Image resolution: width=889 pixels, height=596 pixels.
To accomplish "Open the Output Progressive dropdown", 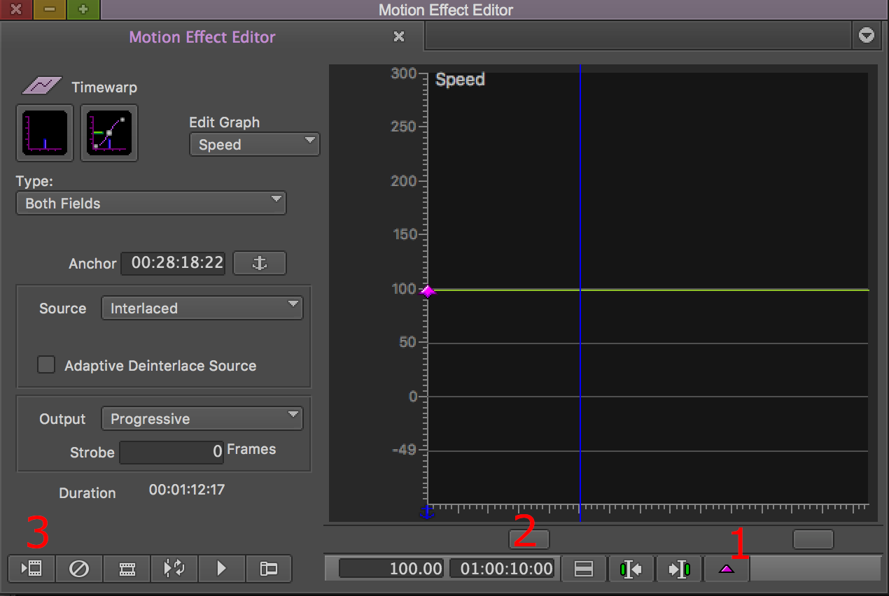I will tap(202, 419).
